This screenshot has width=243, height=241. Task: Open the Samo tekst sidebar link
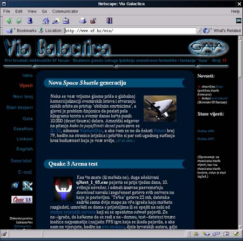click(x=21, y=160)
